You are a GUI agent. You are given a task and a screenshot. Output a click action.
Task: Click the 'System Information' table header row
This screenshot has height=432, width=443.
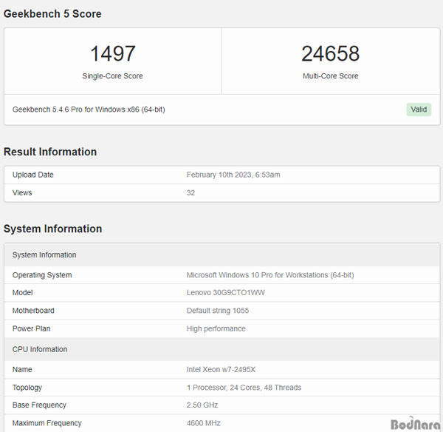[x=222, y=254]
